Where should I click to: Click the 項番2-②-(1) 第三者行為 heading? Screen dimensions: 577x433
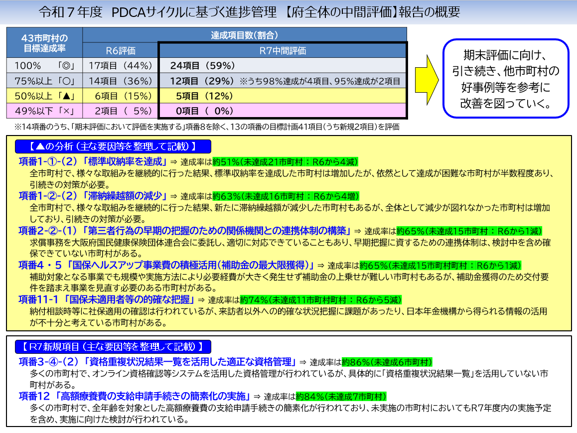[184, 231]
